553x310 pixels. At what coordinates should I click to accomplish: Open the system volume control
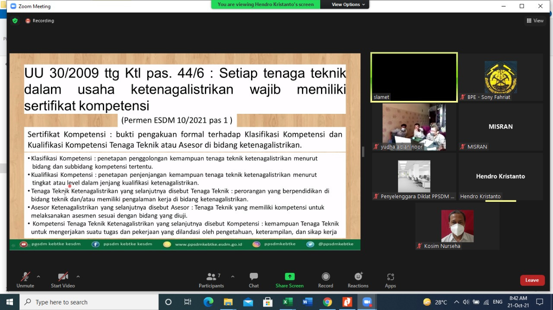point(466,302)
